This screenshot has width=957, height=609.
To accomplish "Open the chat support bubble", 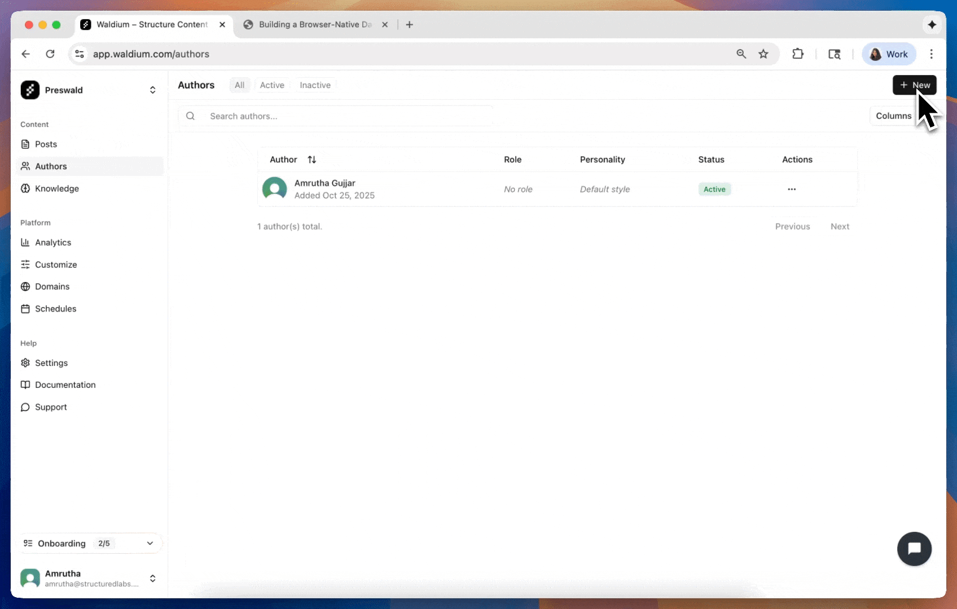I will click(914, 549).
